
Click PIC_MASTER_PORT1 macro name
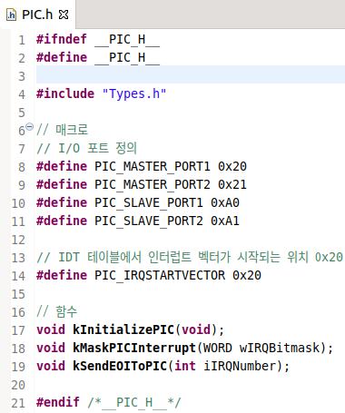click(153, 167)
